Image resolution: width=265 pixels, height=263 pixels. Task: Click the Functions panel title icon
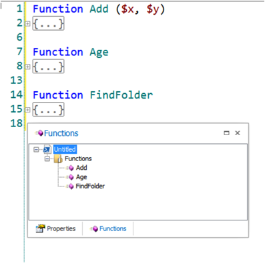coord(39,133)
